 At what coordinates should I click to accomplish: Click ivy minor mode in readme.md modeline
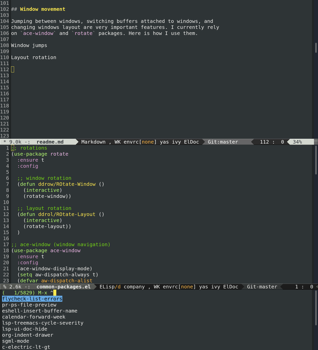tap(176, 142)
